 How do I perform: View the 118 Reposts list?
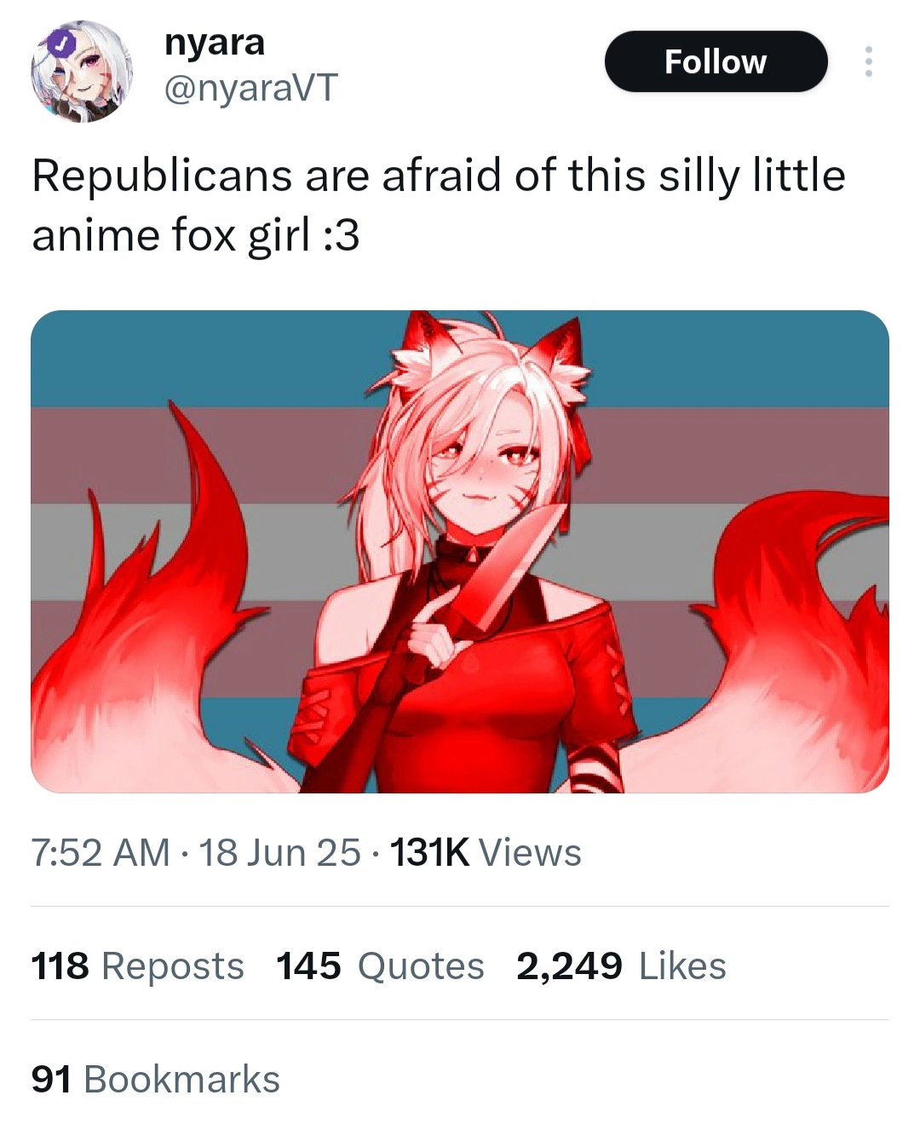tap(137, 966)
